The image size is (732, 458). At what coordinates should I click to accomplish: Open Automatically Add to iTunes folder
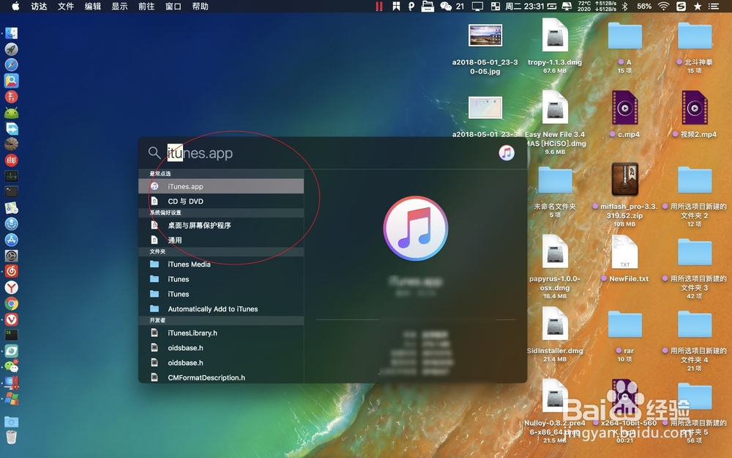[221, 309]
